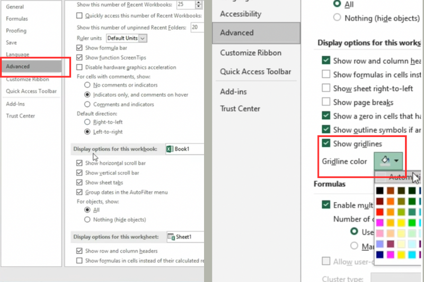Image resolution: width=424 pixels, height=282 pixels.
Task: Toggle Show outline symbols checkbox
Action: pos(326,130)
